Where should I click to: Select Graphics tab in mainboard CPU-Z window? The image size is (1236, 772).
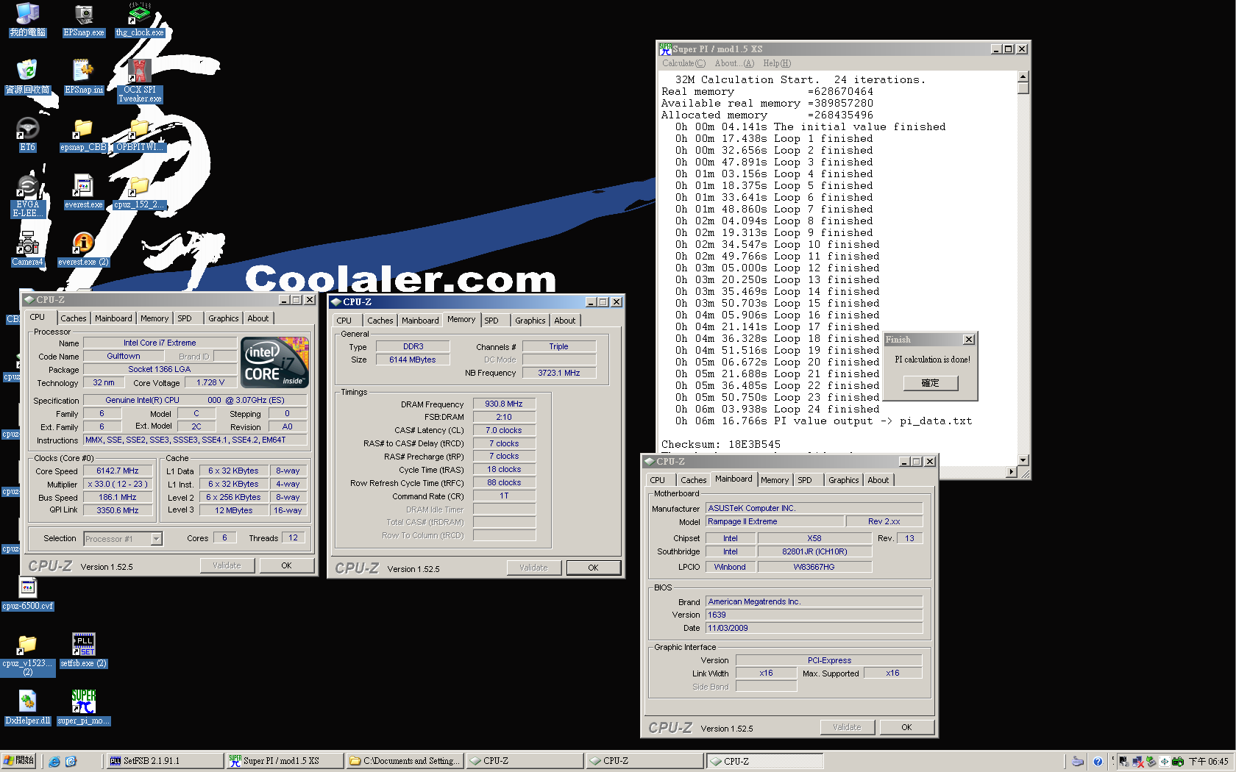click(843, 480)
